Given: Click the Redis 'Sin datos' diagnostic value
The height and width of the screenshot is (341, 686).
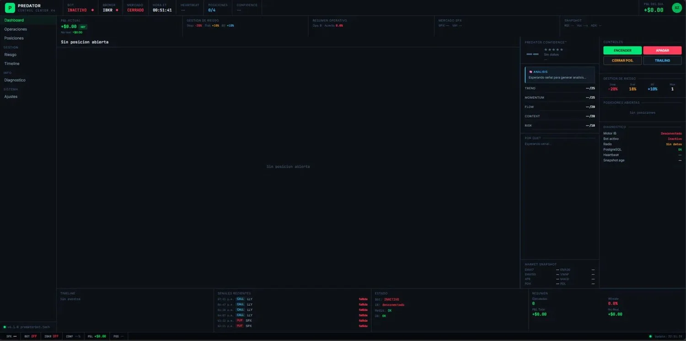Looking at the screenshot, I should tap(674, 144).
